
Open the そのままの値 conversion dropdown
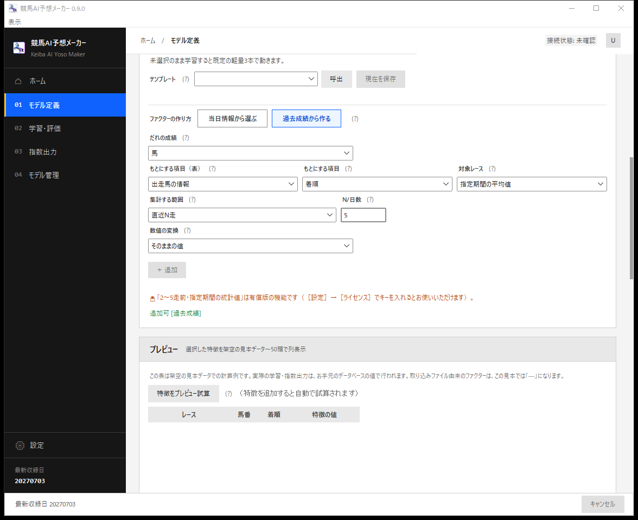click(250, 246)
